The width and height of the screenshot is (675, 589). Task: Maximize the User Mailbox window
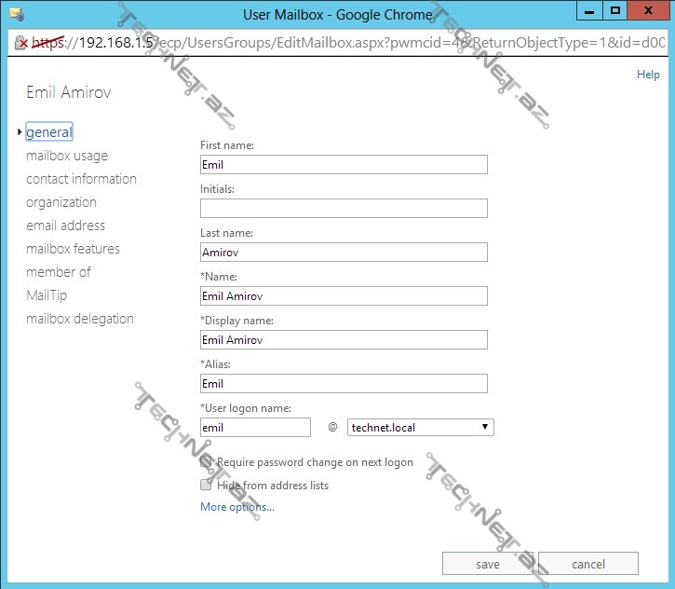pyautogui.click(x=614, y=11)
